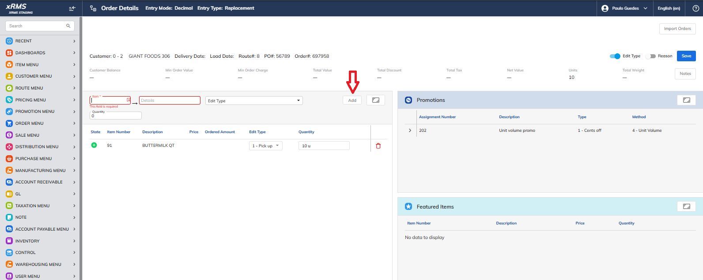Click the user profile avatar icon
Viewport: 703px width, 280px height.
coord(605,8)
